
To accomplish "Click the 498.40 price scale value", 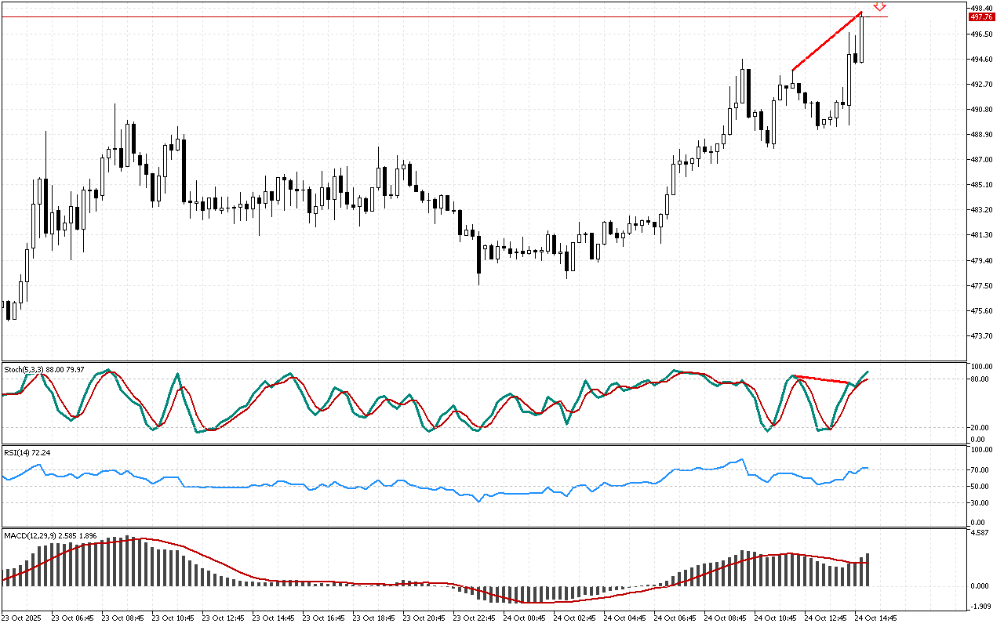I will coord(982,9).
